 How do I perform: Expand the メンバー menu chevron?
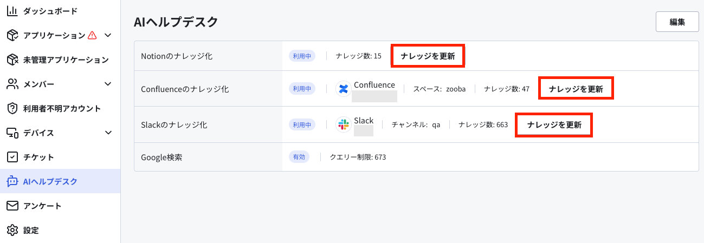[108, 84]
